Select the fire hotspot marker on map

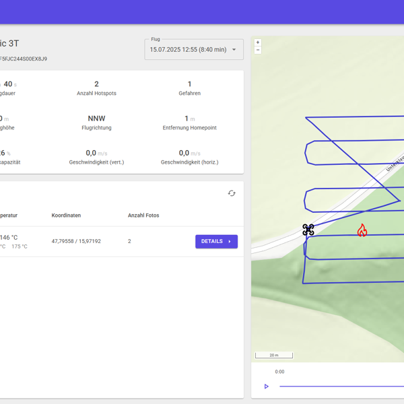[362, 231]
